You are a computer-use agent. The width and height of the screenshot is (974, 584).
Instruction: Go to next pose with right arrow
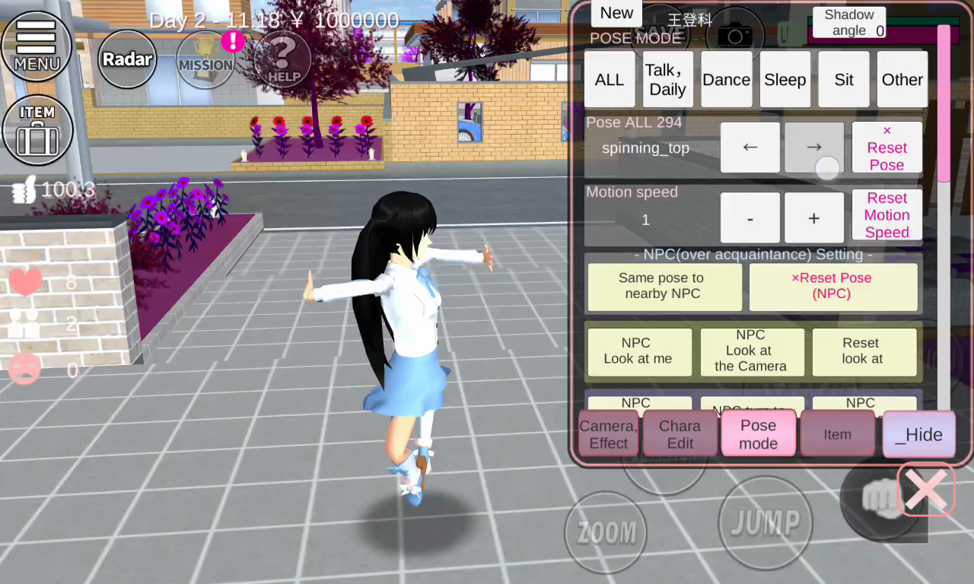pos(813,148)
